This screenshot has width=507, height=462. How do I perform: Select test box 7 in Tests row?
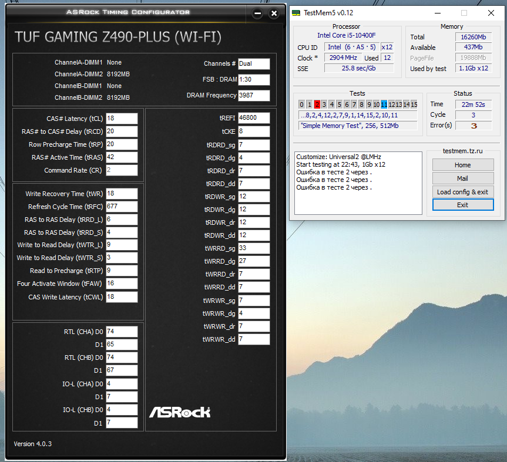pyautogui.click(x=354, y=104)
